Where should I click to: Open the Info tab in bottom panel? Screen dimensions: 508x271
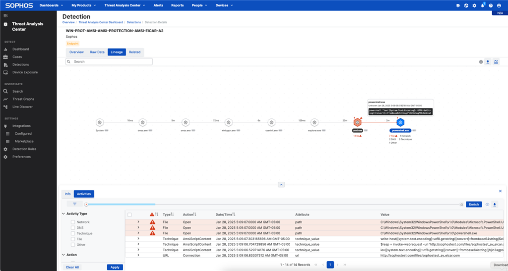coord(67,194)
